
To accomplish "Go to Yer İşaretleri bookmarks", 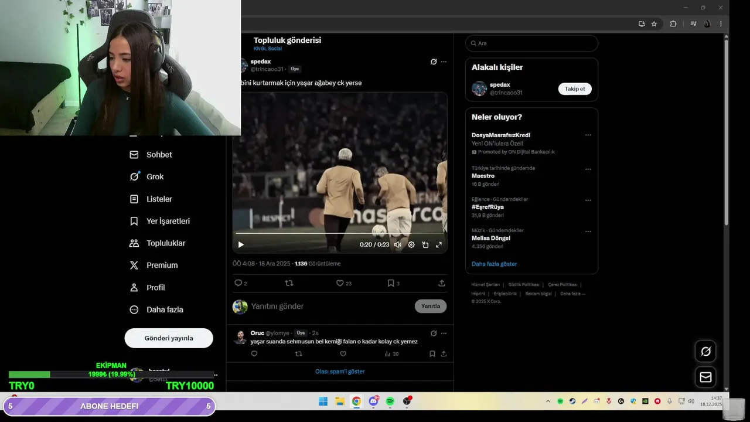I will pos(159,221).
